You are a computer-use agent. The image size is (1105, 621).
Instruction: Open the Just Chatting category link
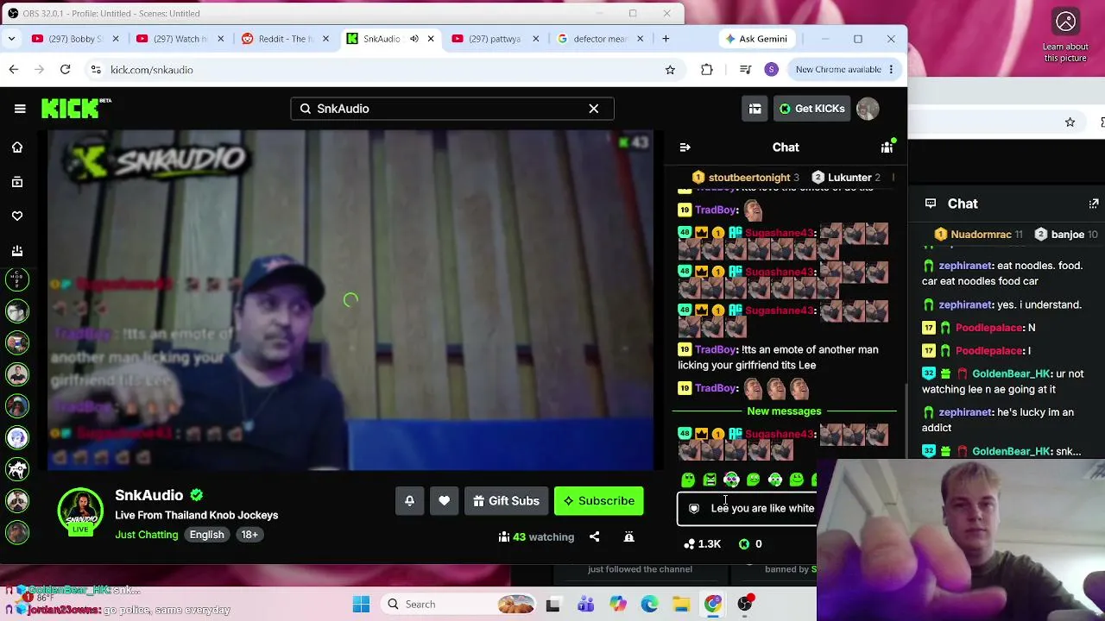pyautogui.click(x=147, y=535)
